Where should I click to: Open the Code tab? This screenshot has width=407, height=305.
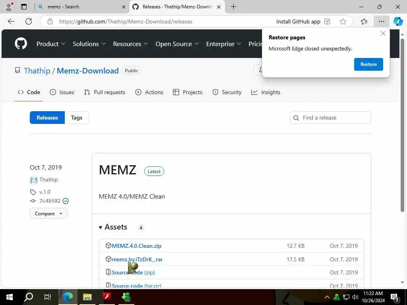29,92
